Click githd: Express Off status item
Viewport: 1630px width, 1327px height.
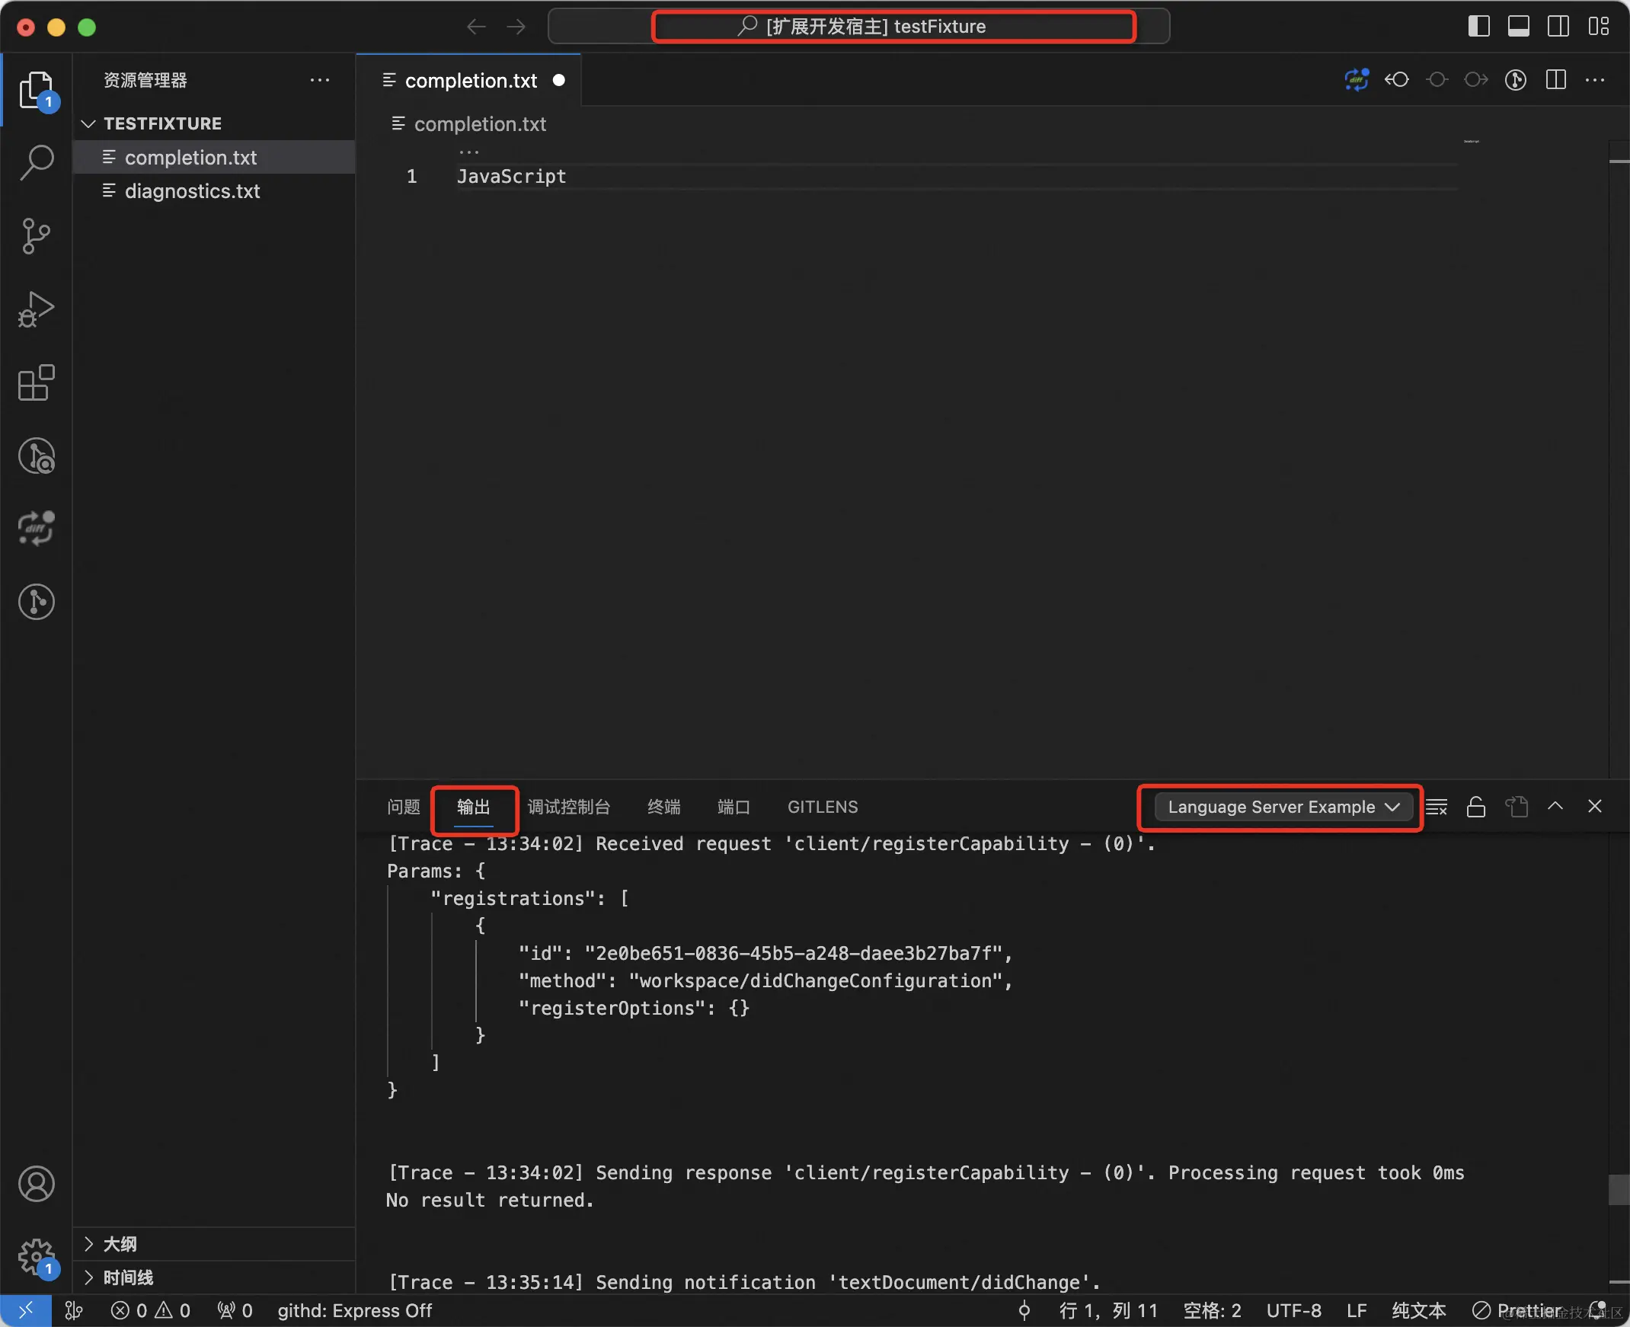355,1310
